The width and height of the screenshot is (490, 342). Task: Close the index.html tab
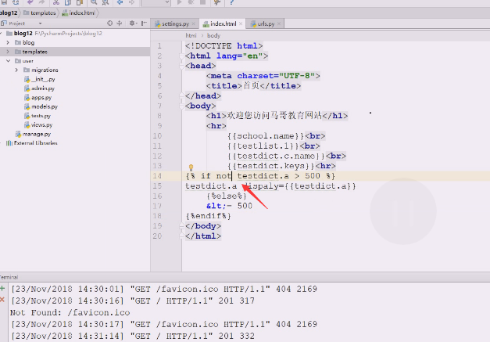241,23
